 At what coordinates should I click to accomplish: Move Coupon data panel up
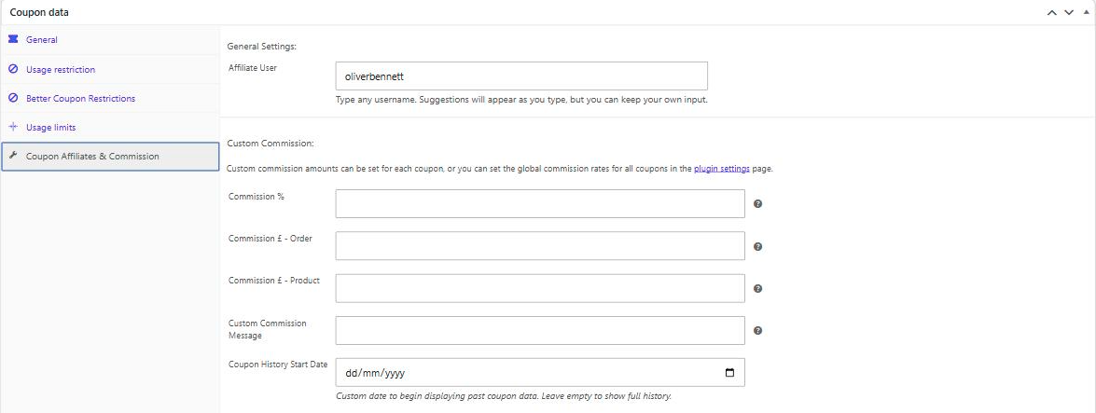(1051, 12)
